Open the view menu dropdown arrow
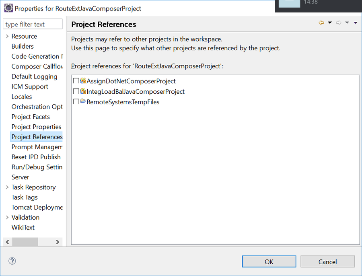362x276 pixels. point(356,23)
